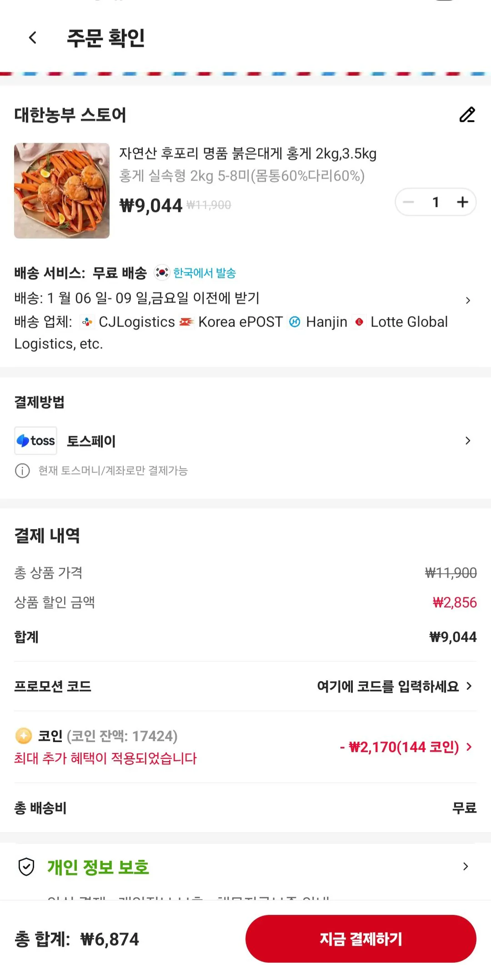Open the delivery date details chevron
491x965 pixels.
[469, 300]
